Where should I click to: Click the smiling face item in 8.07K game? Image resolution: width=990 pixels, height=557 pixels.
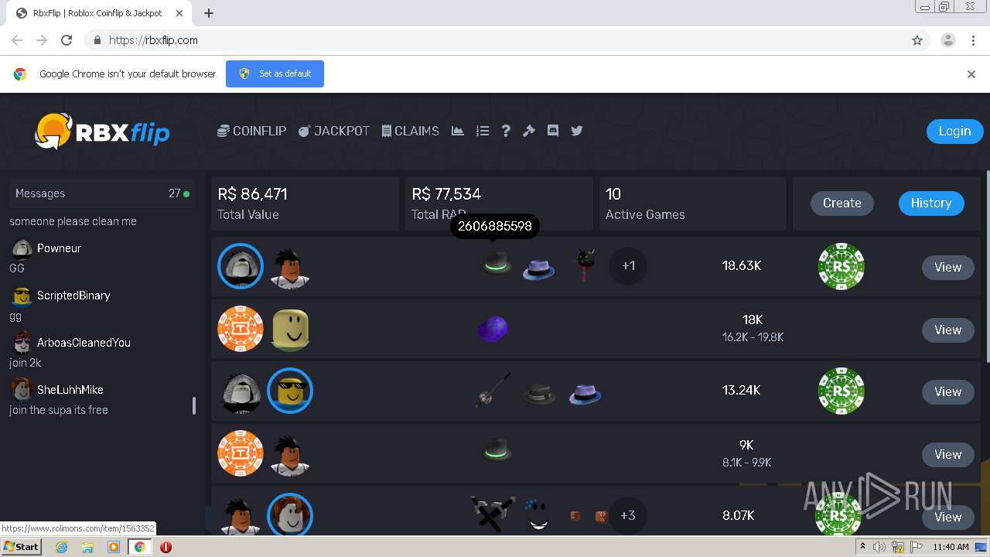tap(538, 516)
